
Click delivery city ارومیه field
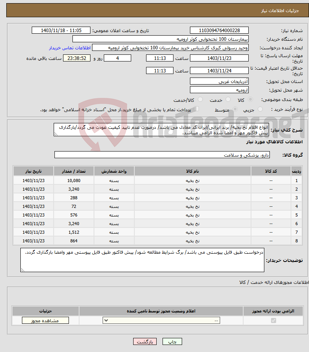point(219,90)
